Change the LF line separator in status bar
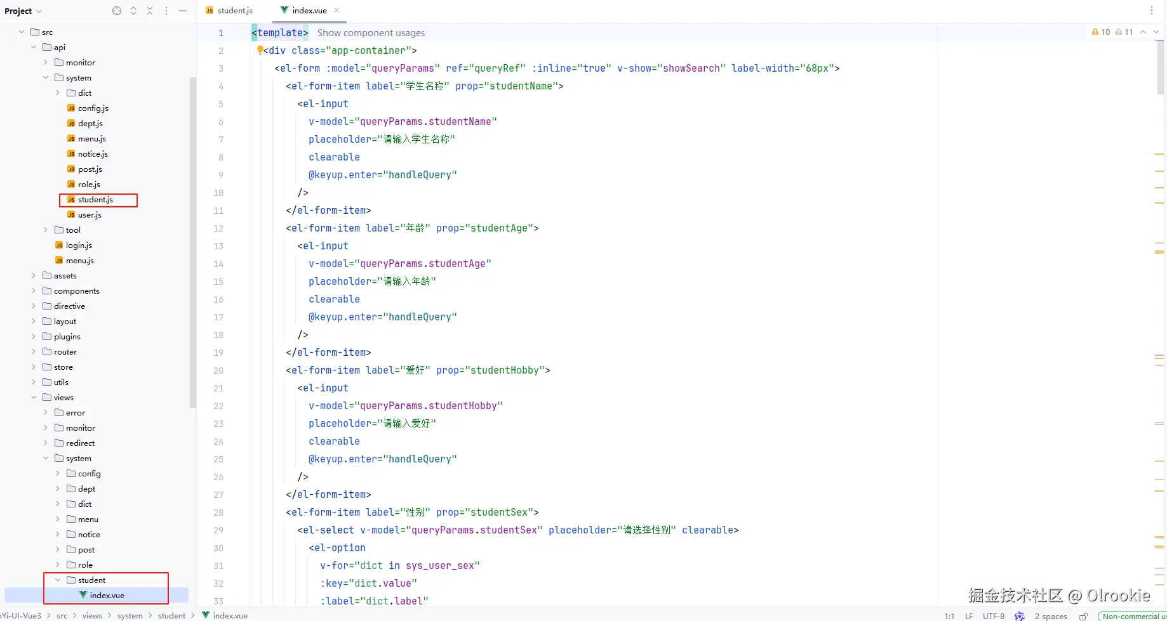Image resolution: width=1167 pixels, height=621 pixels. click(969, 616)
